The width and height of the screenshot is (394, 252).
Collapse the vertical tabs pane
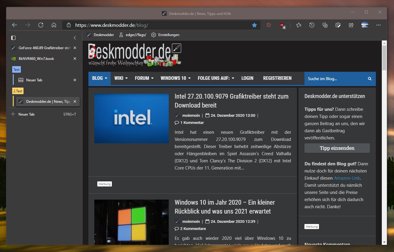(x=75, y=38)
